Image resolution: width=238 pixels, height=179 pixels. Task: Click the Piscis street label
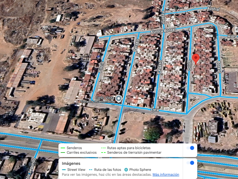tap(101, 67)
